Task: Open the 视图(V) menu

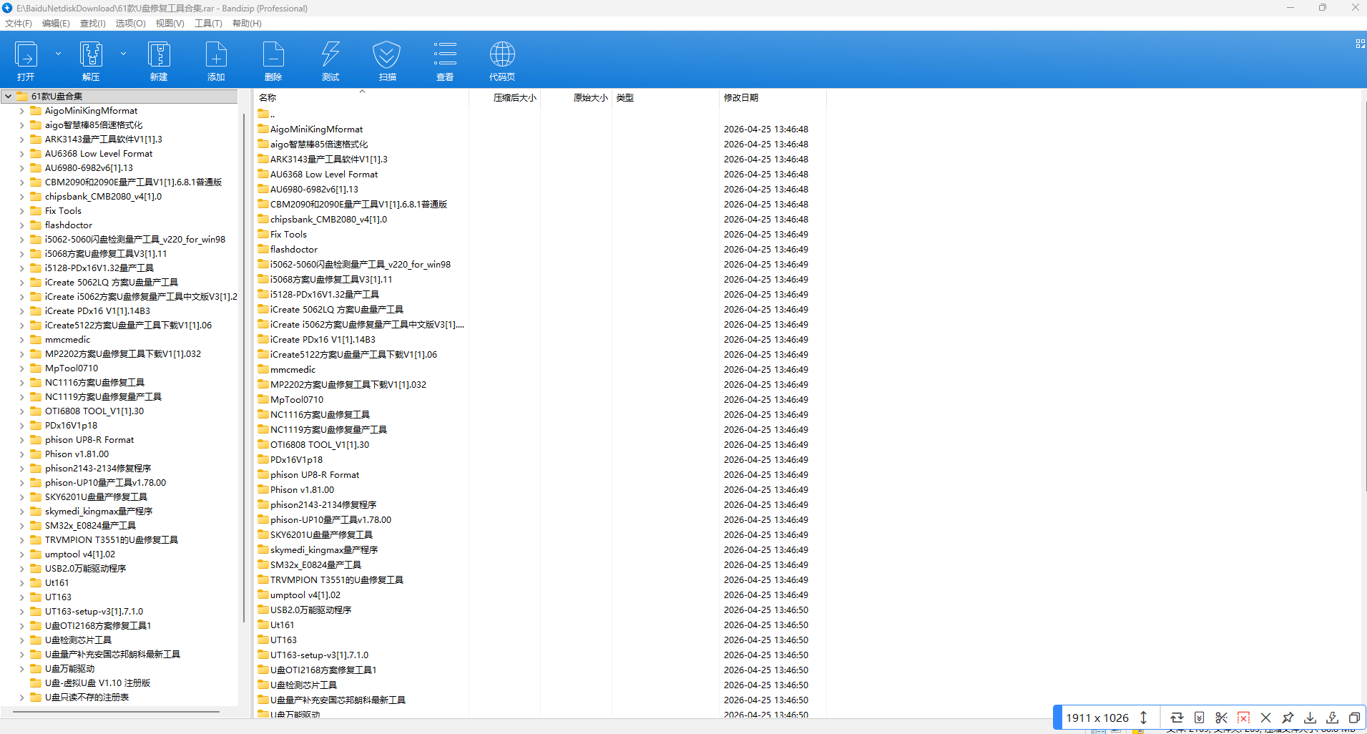Action: click(x=170, y=24)
